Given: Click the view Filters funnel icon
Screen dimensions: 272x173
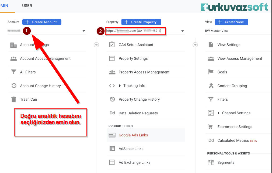Looking at the screenshot, I should (211, 99).
